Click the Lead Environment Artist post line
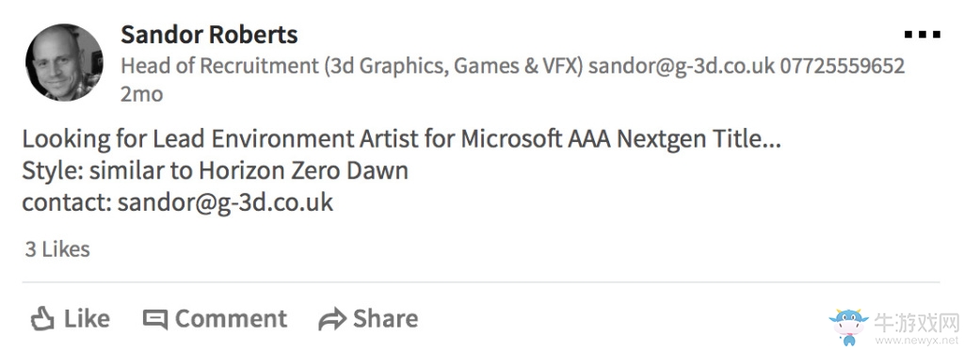Image resolution: width=964 pixels, height=351 pixels. point(401,139)
